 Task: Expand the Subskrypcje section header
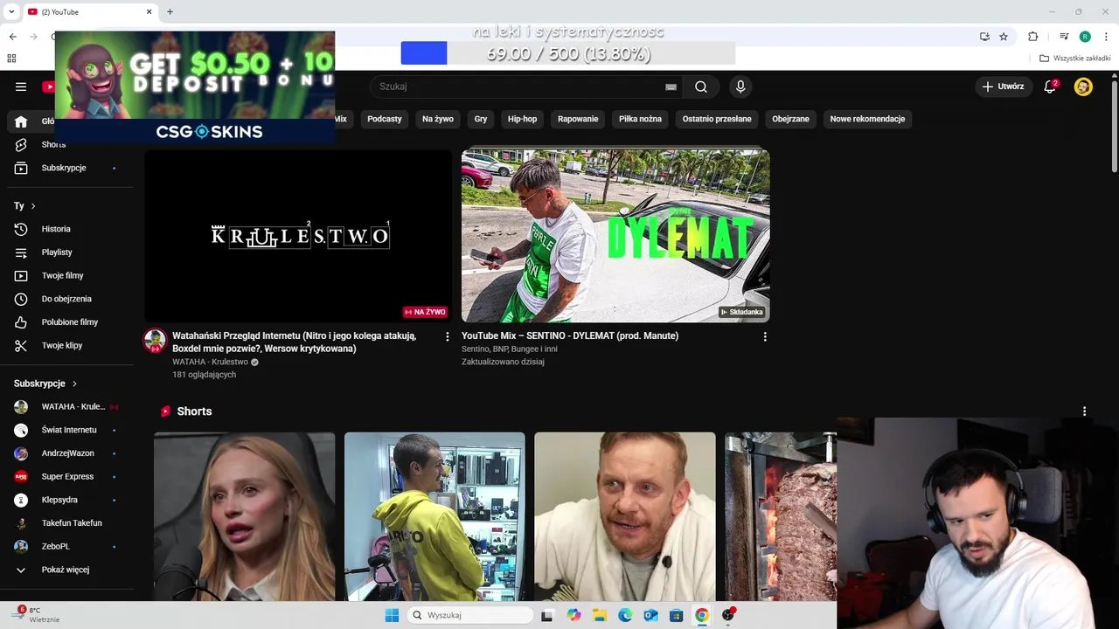click(45, 384)
